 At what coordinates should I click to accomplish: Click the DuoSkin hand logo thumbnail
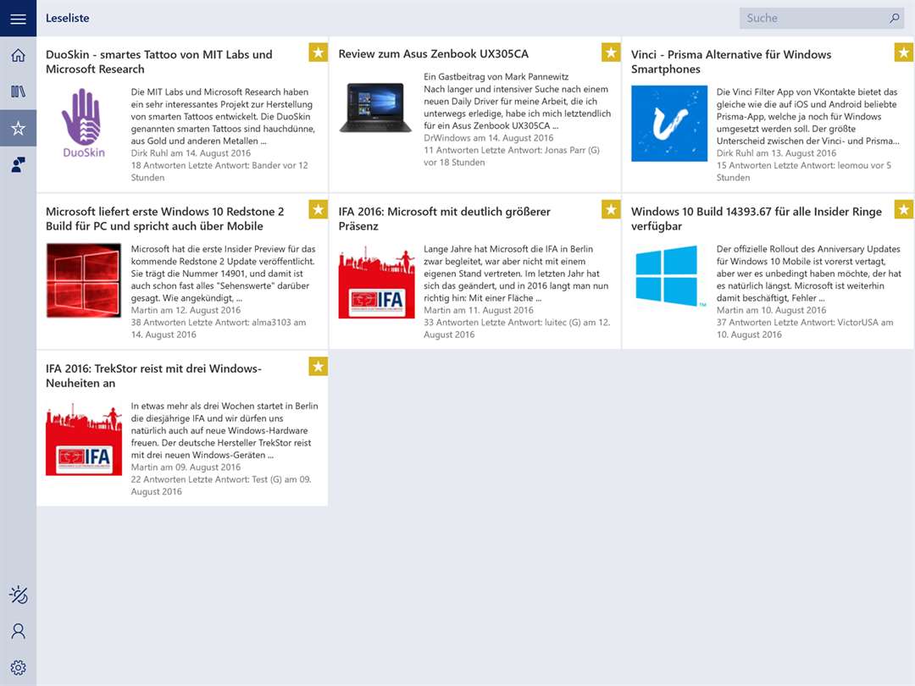84,123
